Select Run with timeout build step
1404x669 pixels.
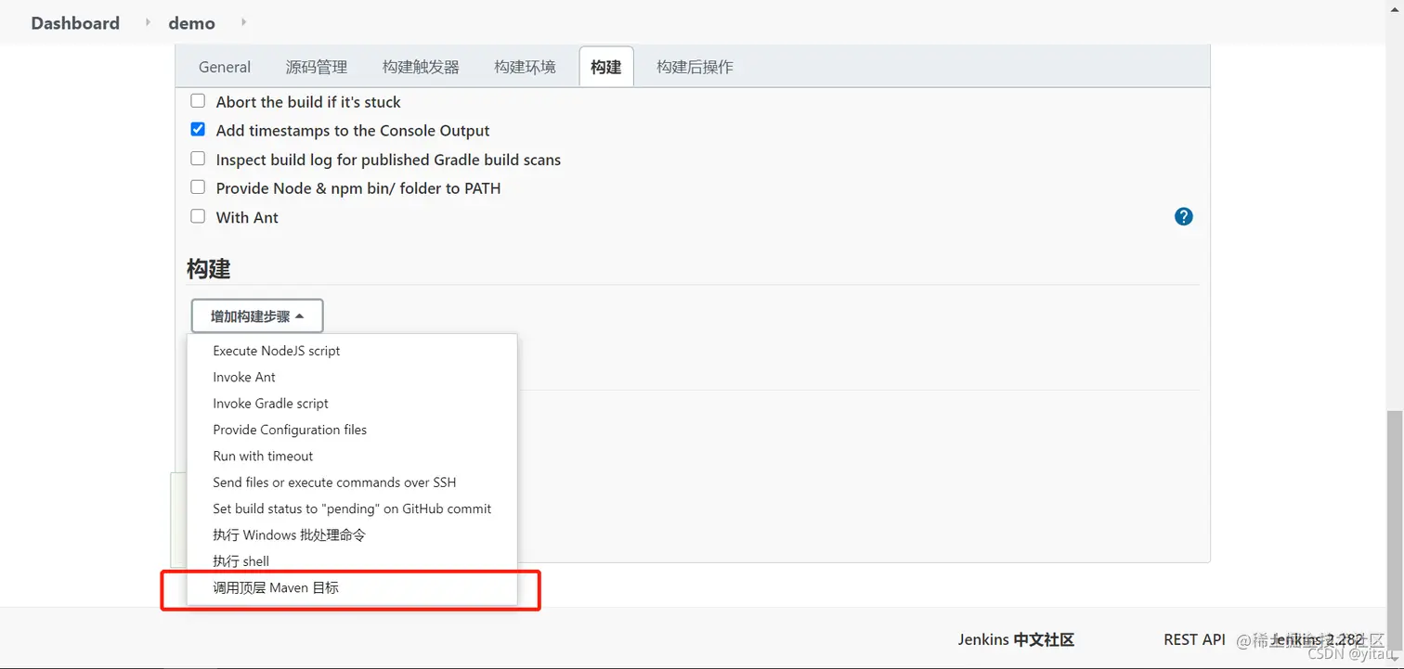click(352, 456)
